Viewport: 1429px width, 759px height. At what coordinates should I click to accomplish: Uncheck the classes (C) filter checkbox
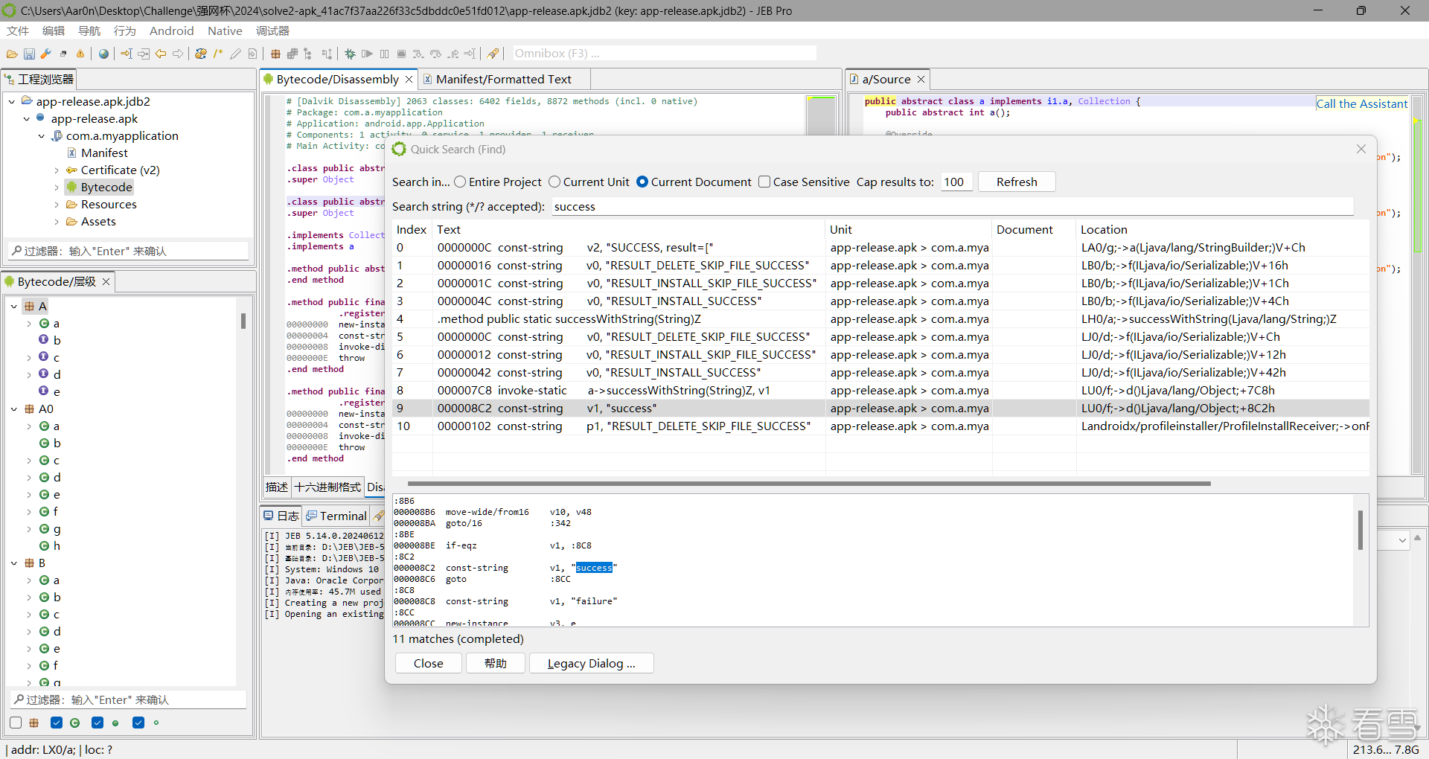pos(57,723)
